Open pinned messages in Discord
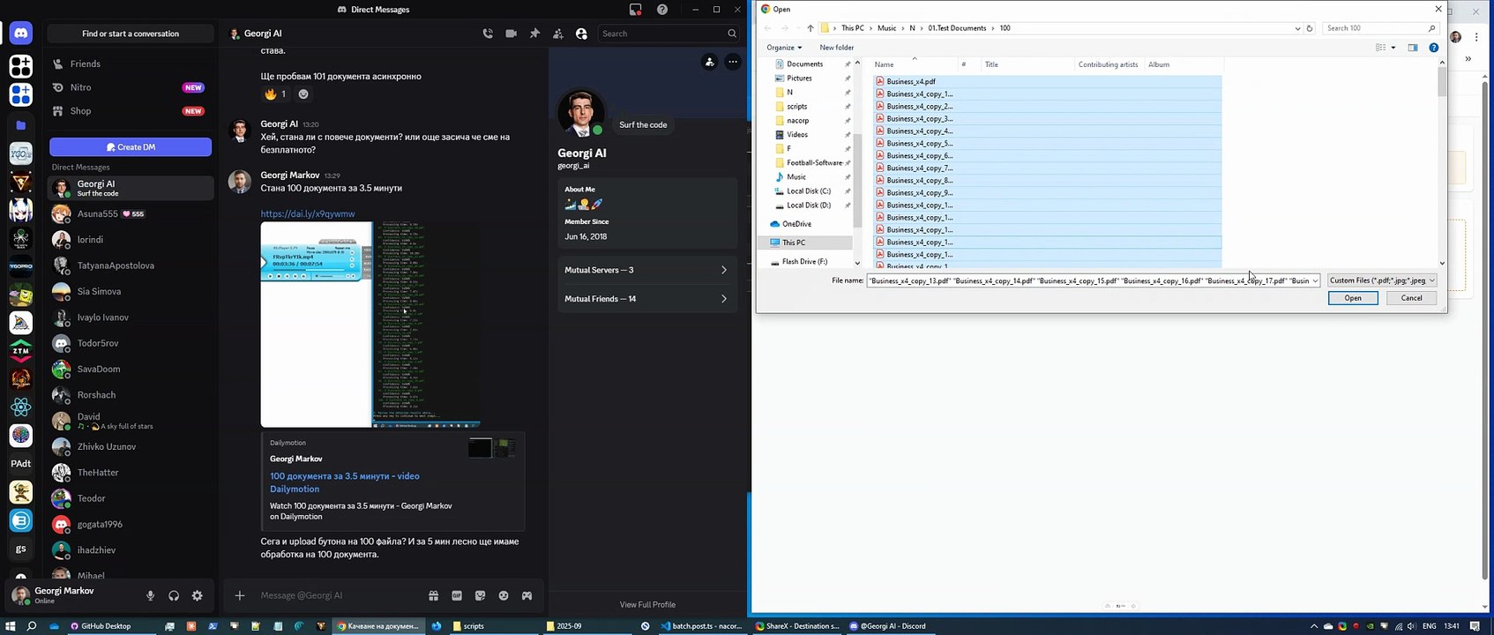The height and width of the screenshot is (635, 1494). (x=534, y=34)
